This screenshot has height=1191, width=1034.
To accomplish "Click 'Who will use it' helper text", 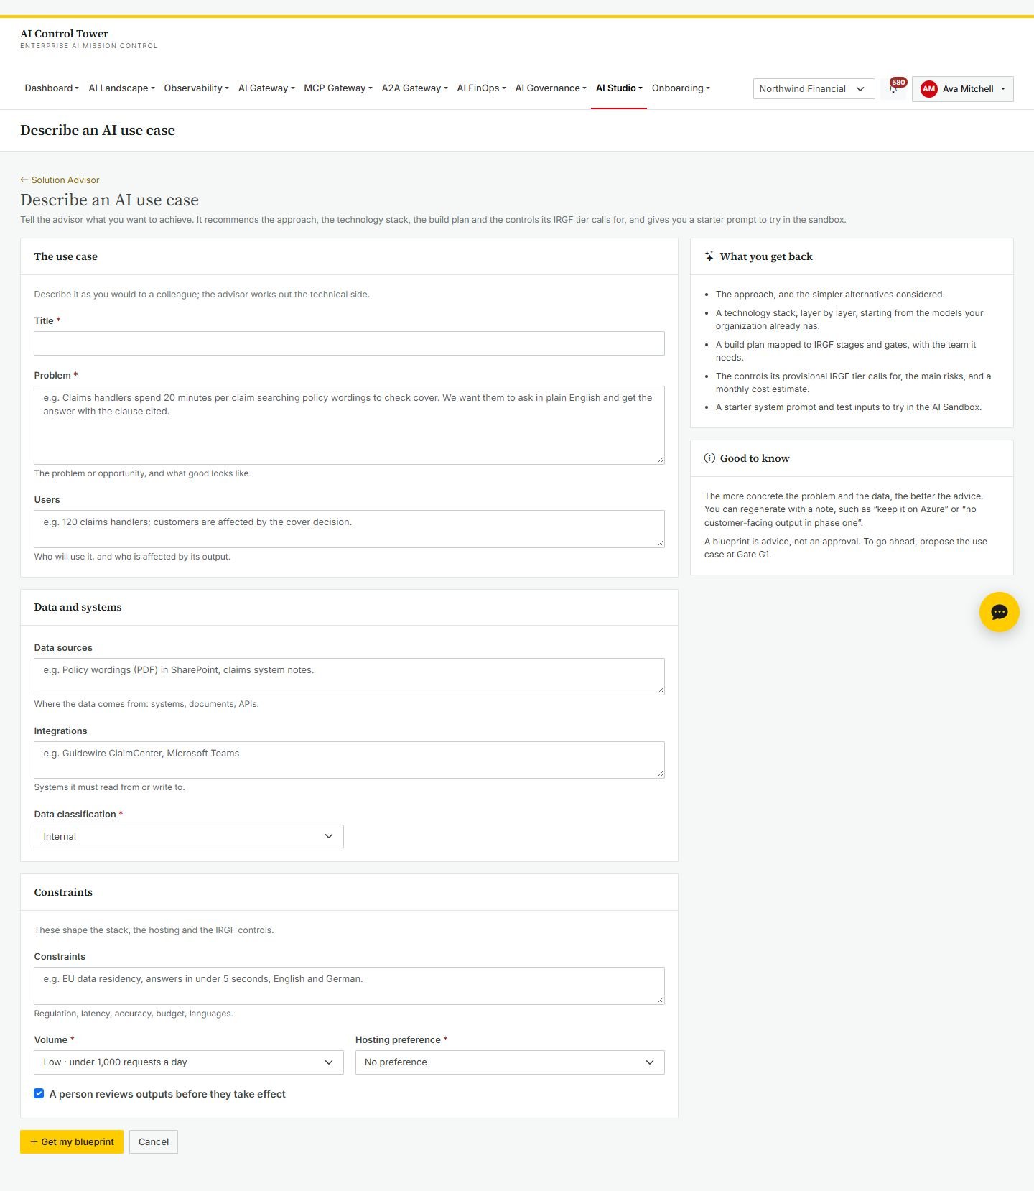I will [x=132, y=557].
